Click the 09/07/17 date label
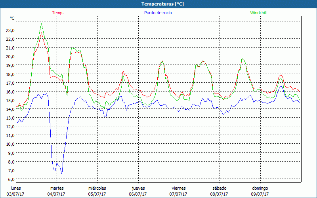Viewport: 317px width, 198px height. 260,194
